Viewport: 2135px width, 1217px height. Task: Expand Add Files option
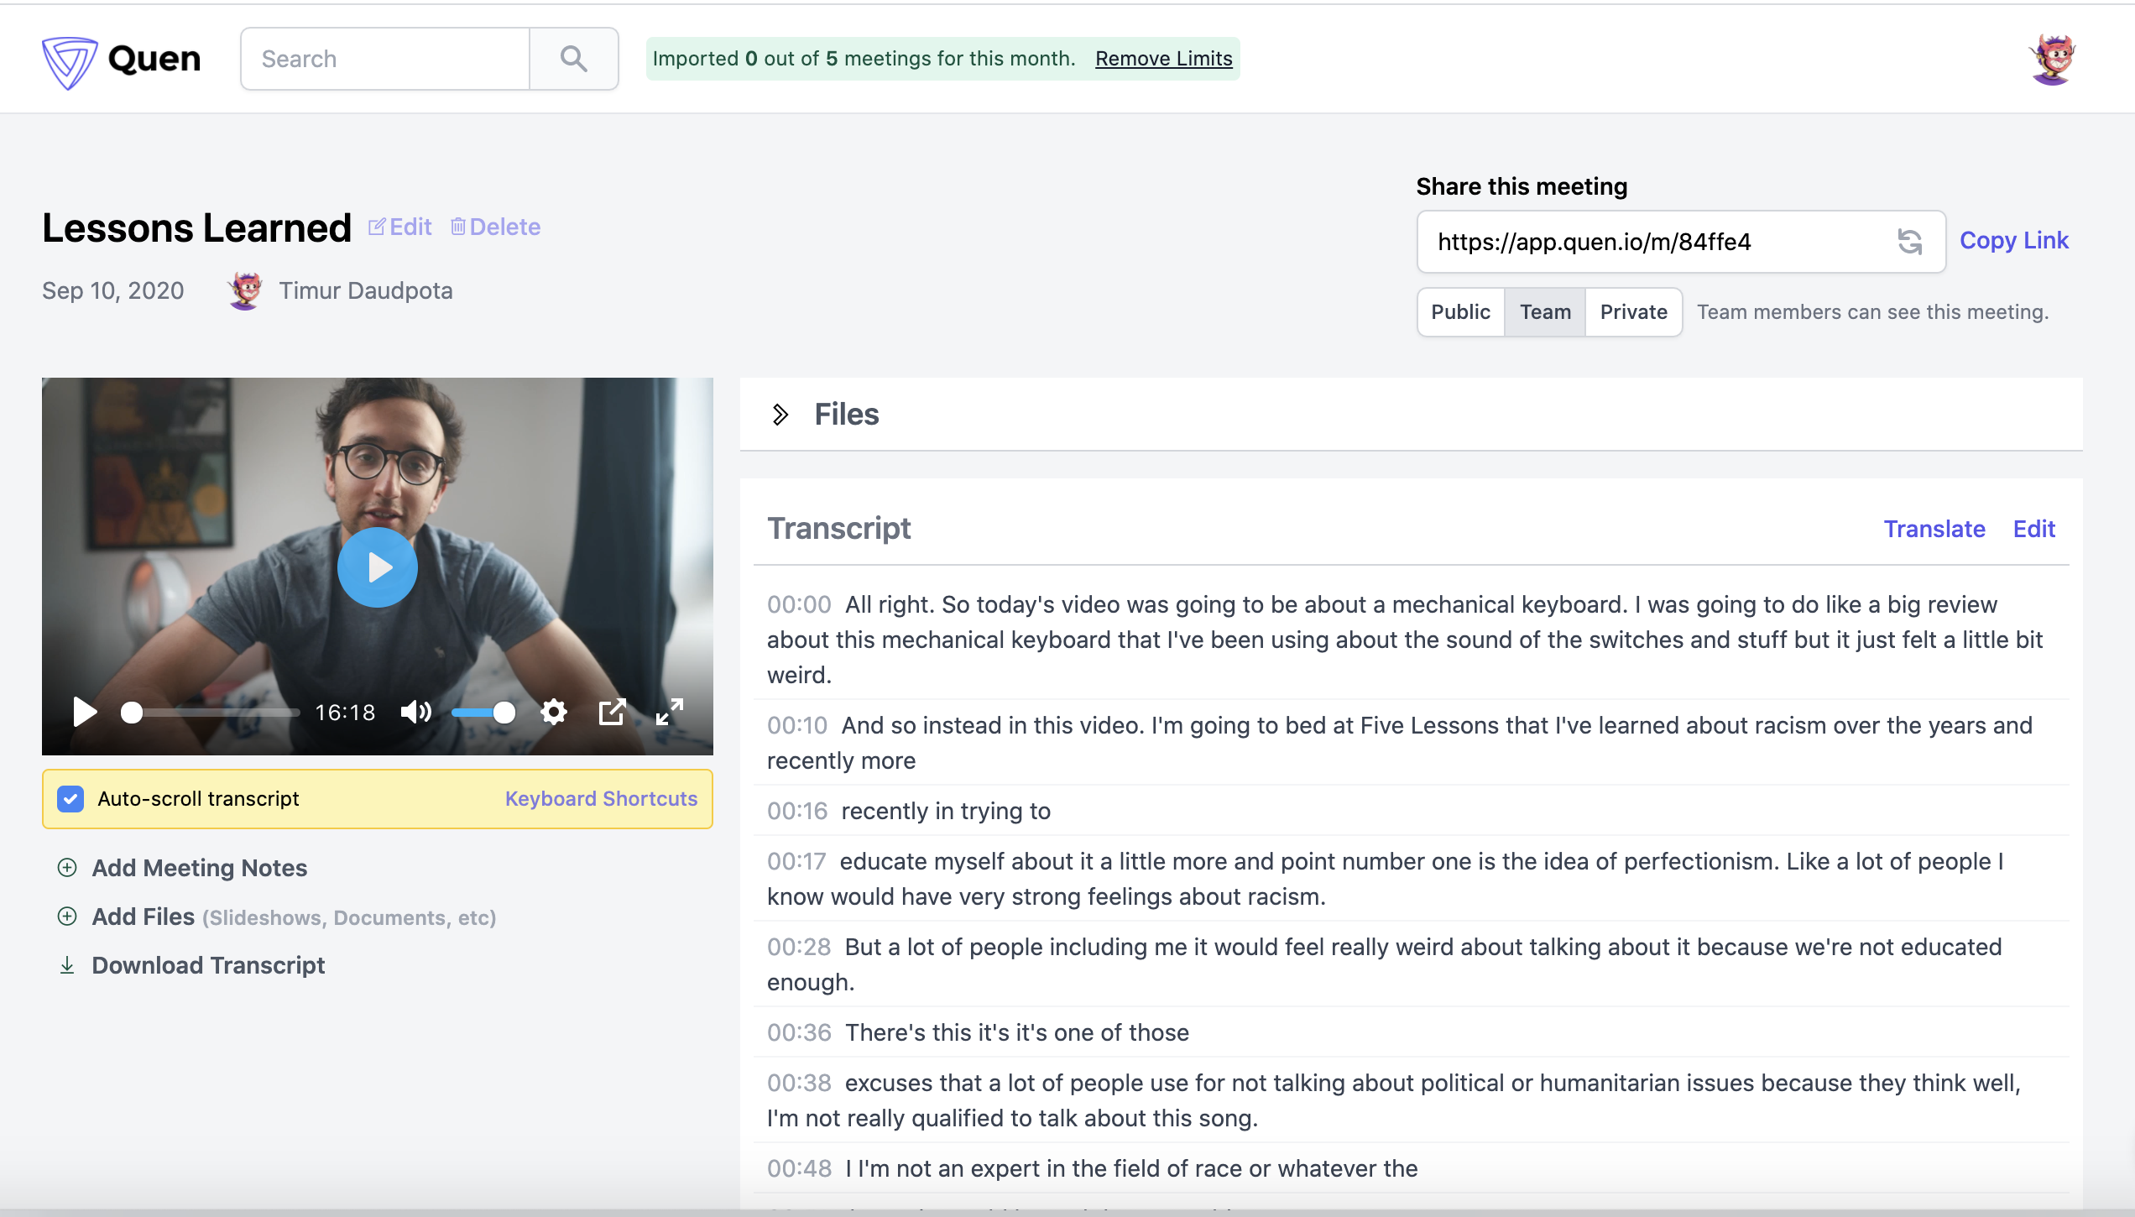(x=143, y=917)
